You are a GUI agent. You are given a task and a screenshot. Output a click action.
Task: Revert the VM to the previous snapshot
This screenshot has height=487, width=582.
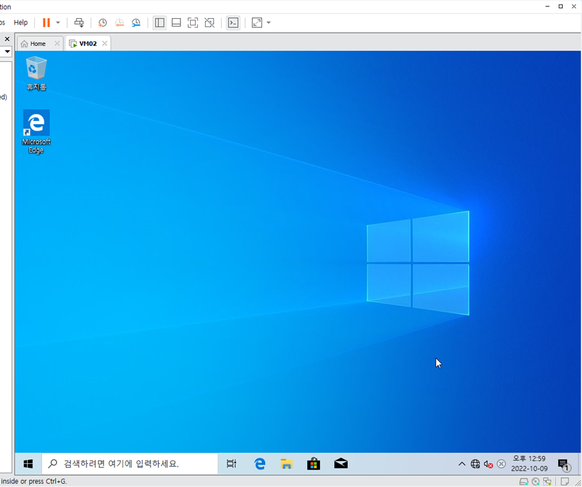pos(120,23)
